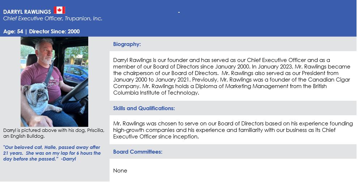Click "None" under Board Committees
Viewport: 358px width, 183px height.
click(x=120, y=171)
